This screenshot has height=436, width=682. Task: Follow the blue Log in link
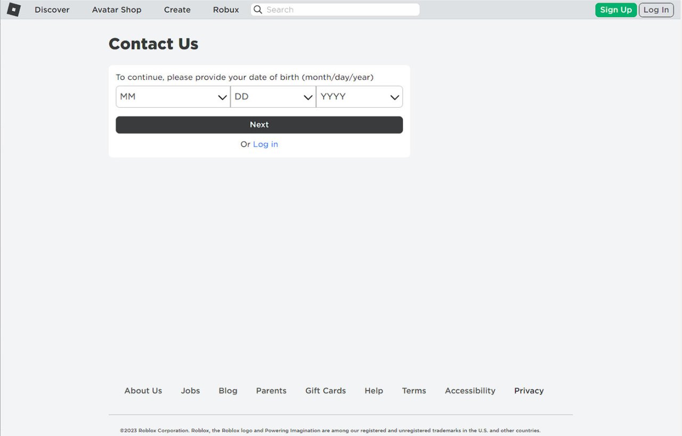(x=265, y=144)
